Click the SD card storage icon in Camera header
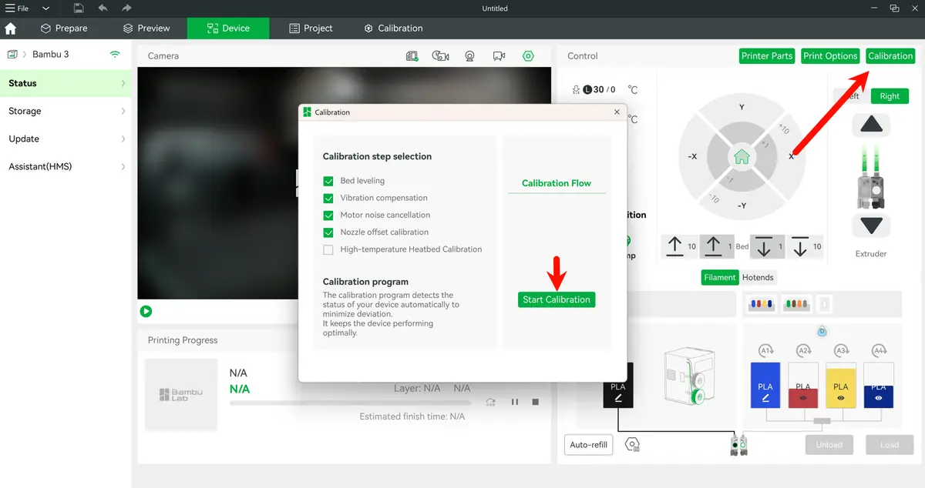Screen dimensions: 925x488 [412, 56]
